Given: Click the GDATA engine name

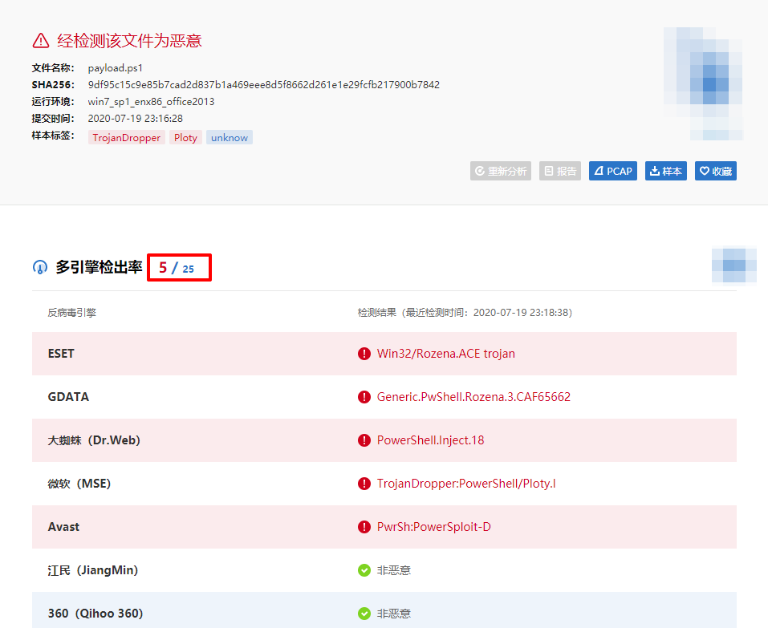Looking at the screenshot, I should click(x=68, y=397).
